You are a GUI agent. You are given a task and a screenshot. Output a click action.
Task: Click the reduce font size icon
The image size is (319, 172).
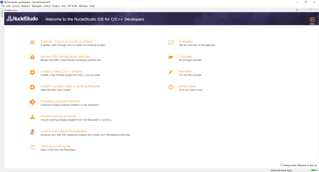[x=305, y=9]
